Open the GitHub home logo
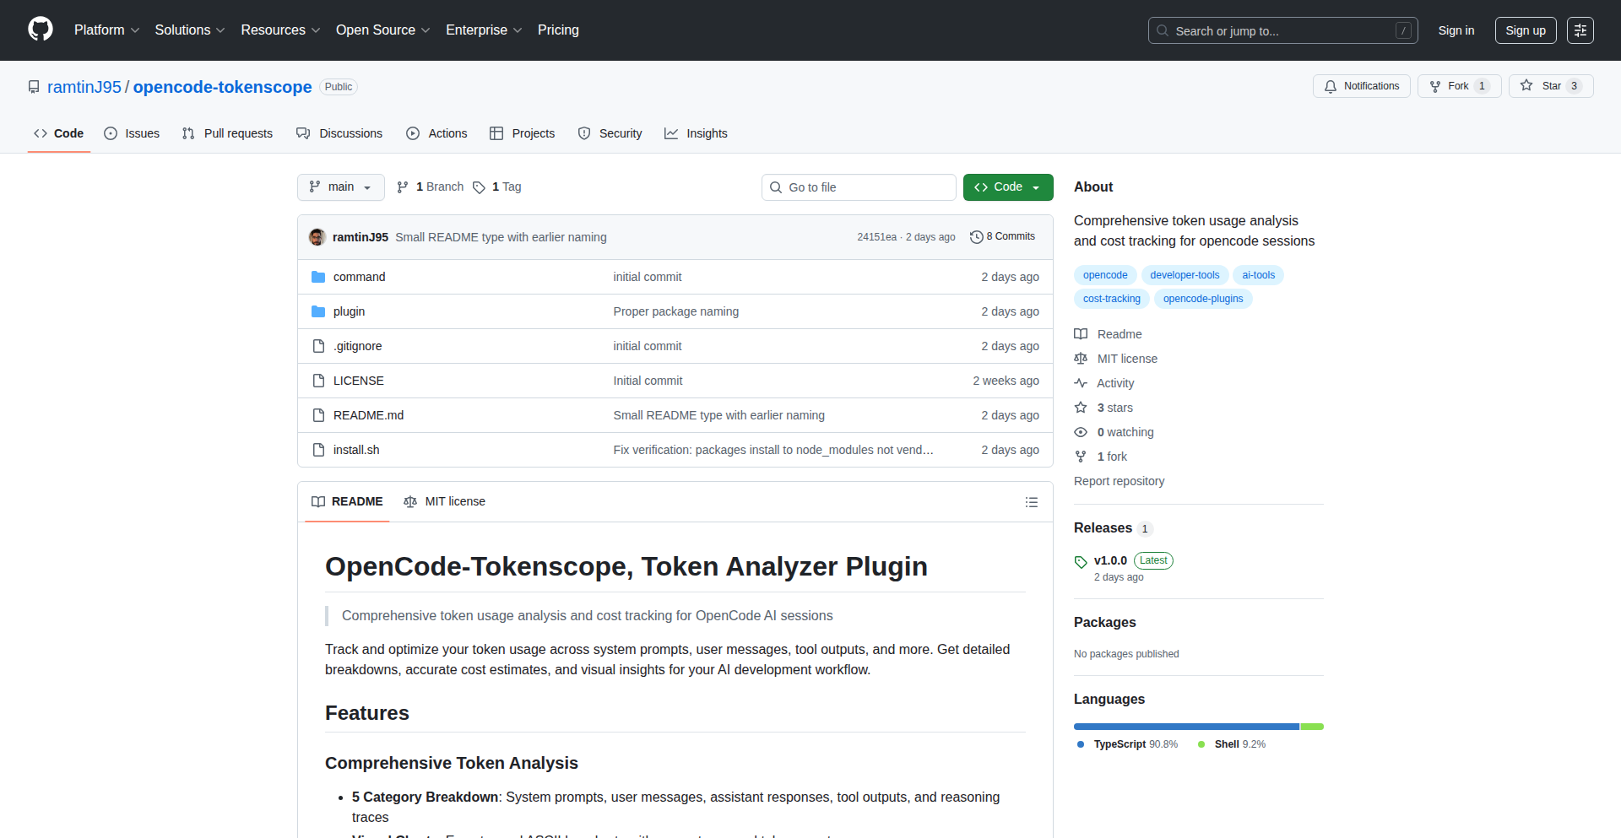Image resolution: width=1621 pixels, height=838 pixels. pyautogui.click(x=39, y=30)
